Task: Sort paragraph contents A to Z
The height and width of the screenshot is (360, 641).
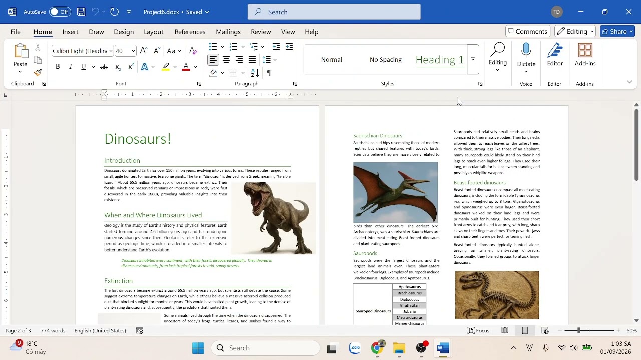Action: coord(255,73)
